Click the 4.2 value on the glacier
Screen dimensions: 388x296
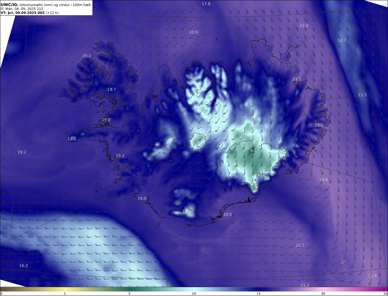click(253, 150)
